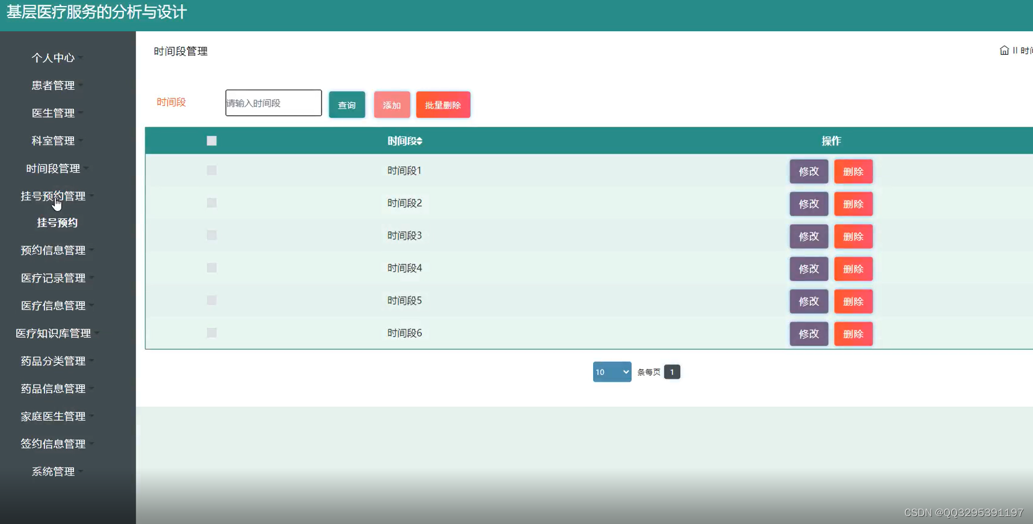Click 修改 for 时间段4
1033x524 pixels.
coord(809,269)
